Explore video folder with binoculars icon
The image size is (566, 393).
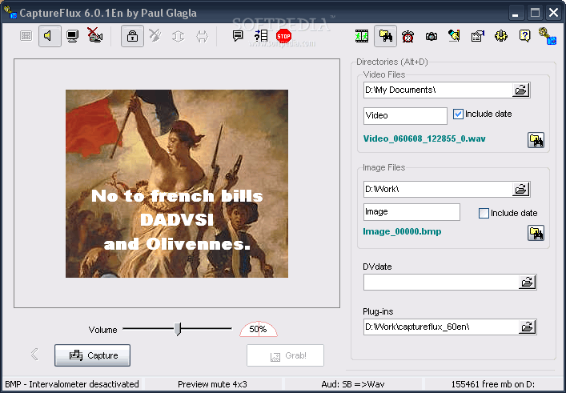[x=536, y=140]
